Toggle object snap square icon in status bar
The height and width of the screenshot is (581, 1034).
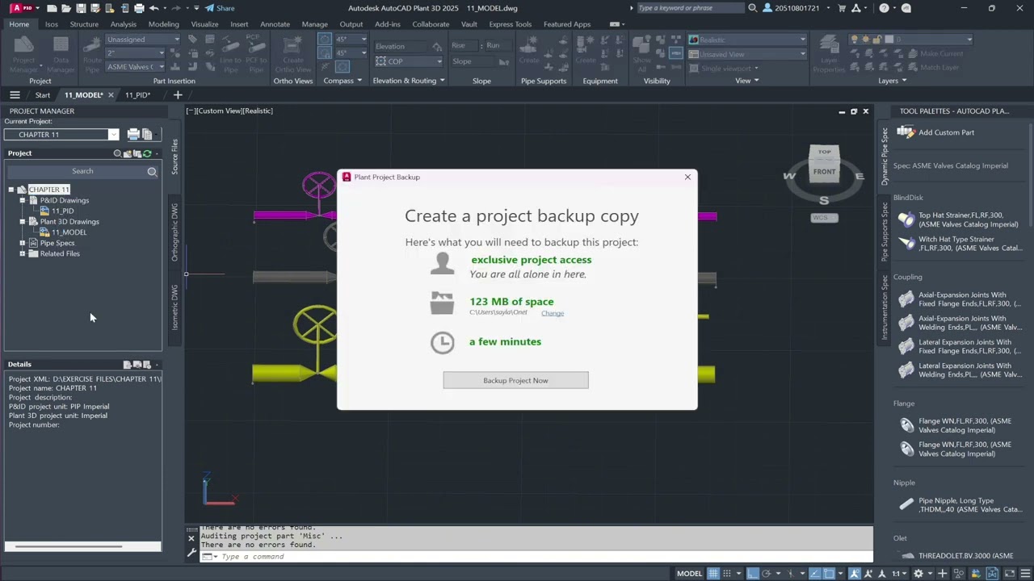(829, 574)
